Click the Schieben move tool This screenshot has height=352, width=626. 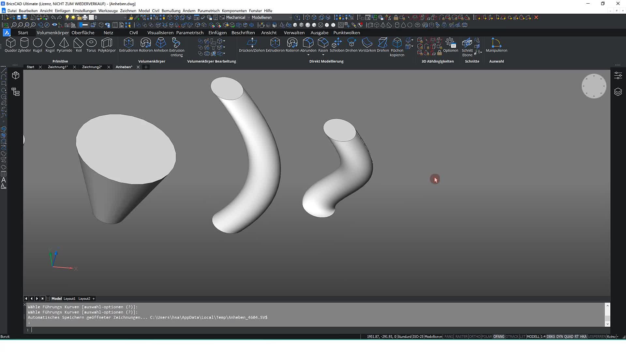click(337, 45)
